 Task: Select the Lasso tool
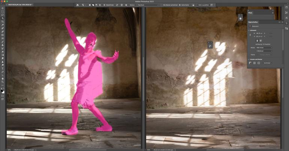pos(3,15)
